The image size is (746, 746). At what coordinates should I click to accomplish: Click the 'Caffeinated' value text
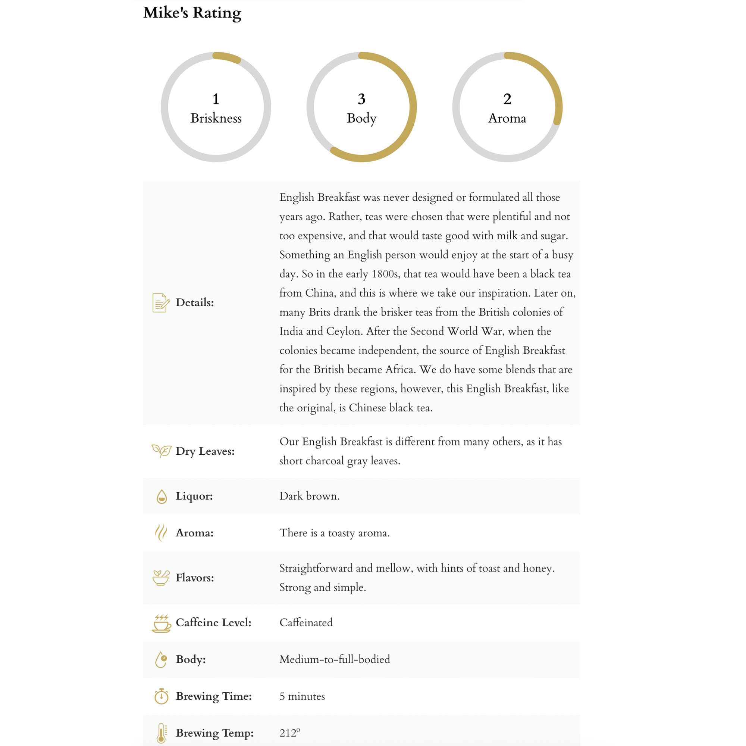pyautogui.click(x=306, y=623)
